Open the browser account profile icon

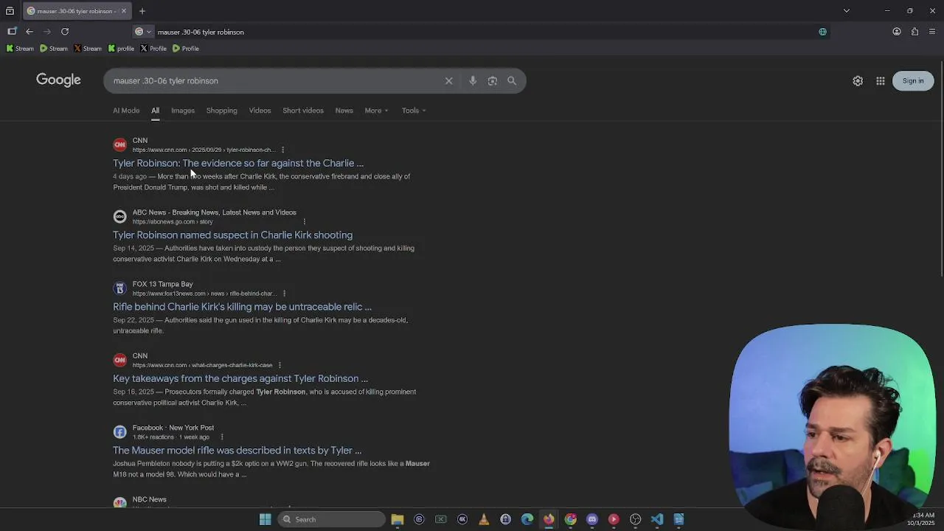pos(897,32)
